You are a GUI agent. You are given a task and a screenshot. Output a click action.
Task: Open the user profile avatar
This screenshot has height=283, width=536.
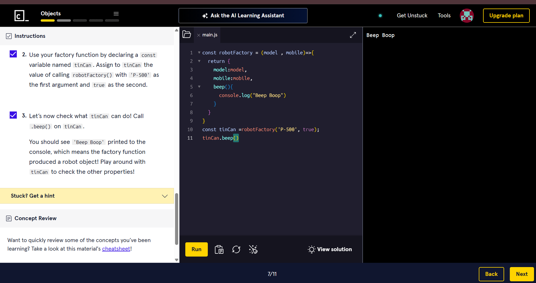467,16
